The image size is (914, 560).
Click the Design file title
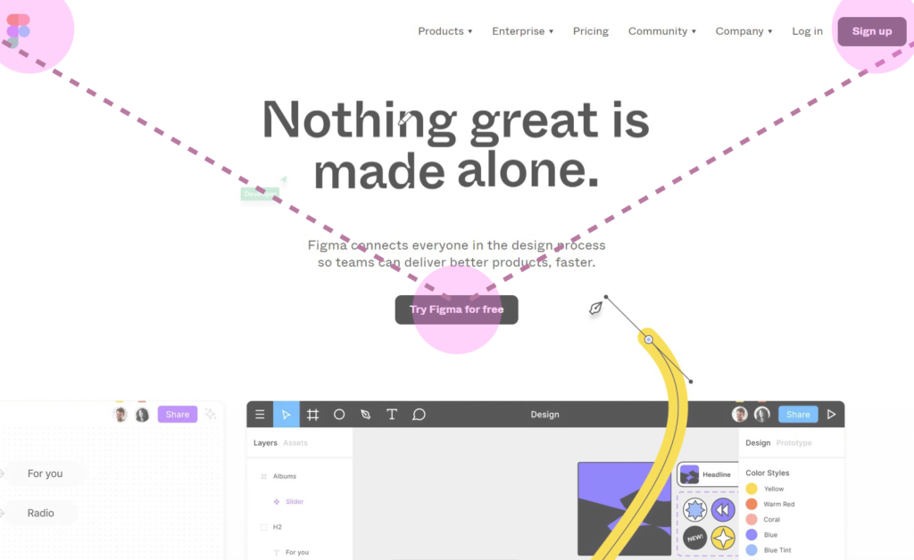(x=545, y=415)
